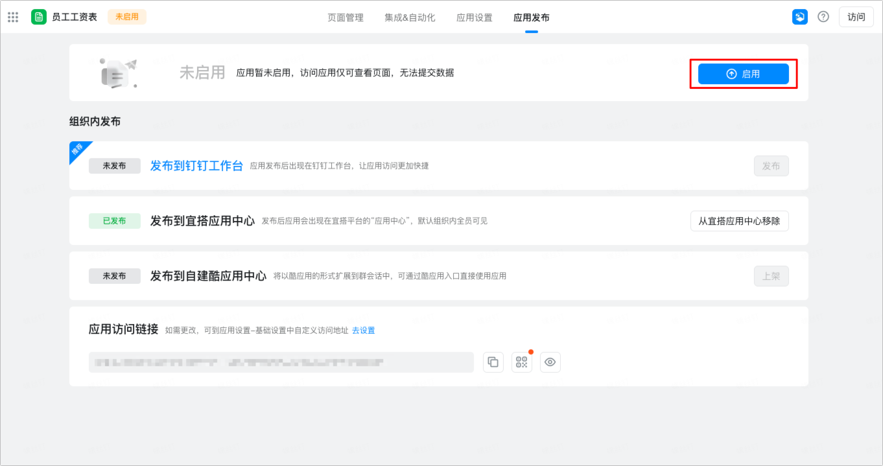The width and height of the screenshot is (883, 466).
Task: Click 未发布 tag beside 发布到自建酷应用中心
Action: [x=115, y=276]
